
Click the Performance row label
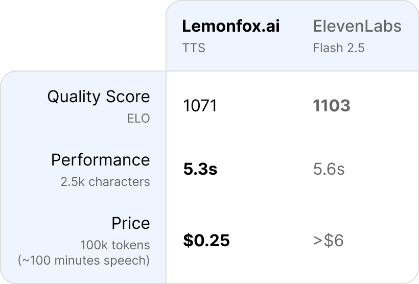coord(100,160)
